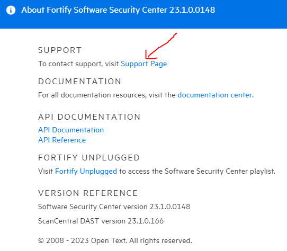Click the 'To contact support, visit' text
This screenshot has width=287, height=251.
78,64
